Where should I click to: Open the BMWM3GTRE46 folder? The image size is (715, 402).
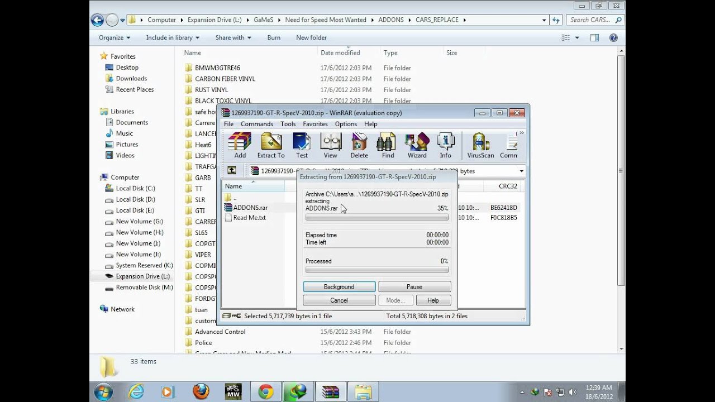tap(217, 68)
